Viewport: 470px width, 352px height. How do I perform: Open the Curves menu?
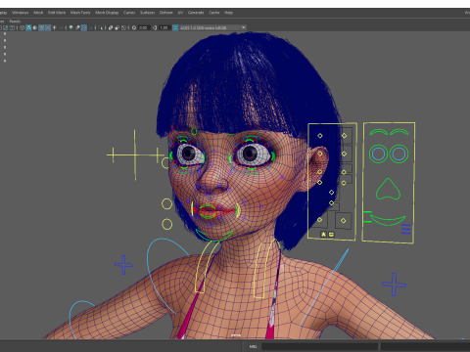tap(129, 13)
